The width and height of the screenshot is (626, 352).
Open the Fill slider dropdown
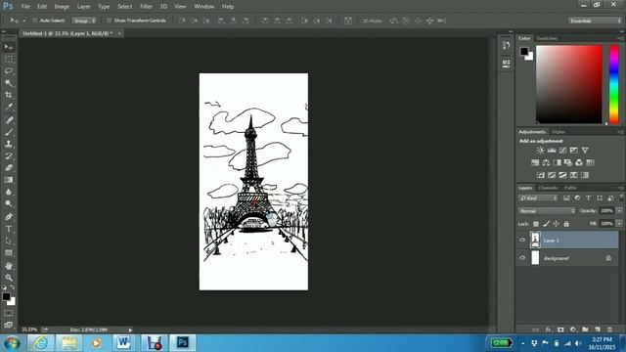click(619, 224)
